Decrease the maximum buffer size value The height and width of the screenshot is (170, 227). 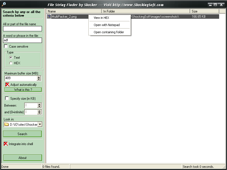(39, 79)
